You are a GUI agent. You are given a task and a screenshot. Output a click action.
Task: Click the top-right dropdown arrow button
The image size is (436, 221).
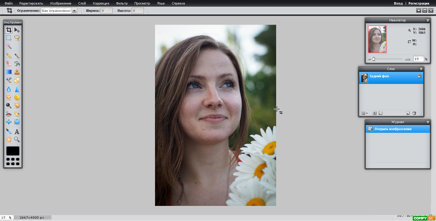419,11
